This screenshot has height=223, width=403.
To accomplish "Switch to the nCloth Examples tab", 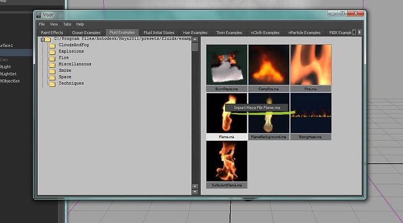I will (265, 32).
